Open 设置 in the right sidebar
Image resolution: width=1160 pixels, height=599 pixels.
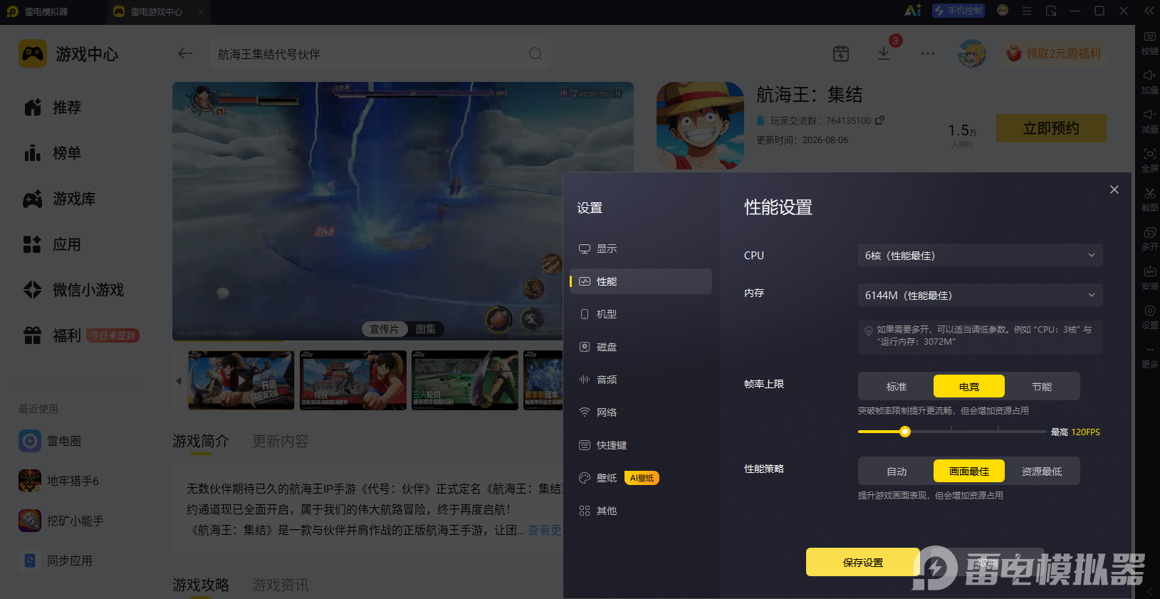point(1149,317)
